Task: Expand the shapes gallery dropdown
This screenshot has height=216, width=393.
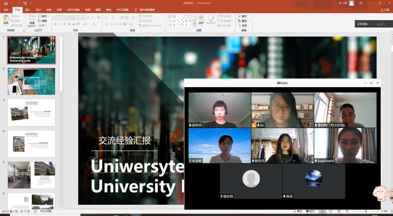Action: pyautogui.click(x=195, y=25)
